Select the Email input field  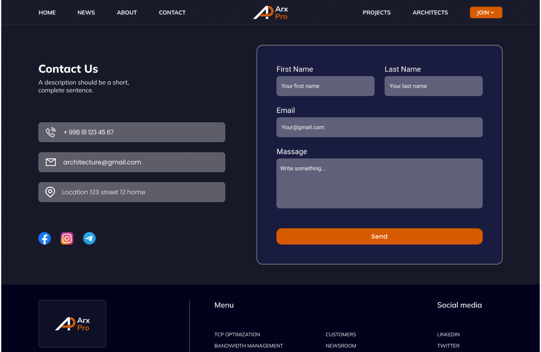[379, 127]
